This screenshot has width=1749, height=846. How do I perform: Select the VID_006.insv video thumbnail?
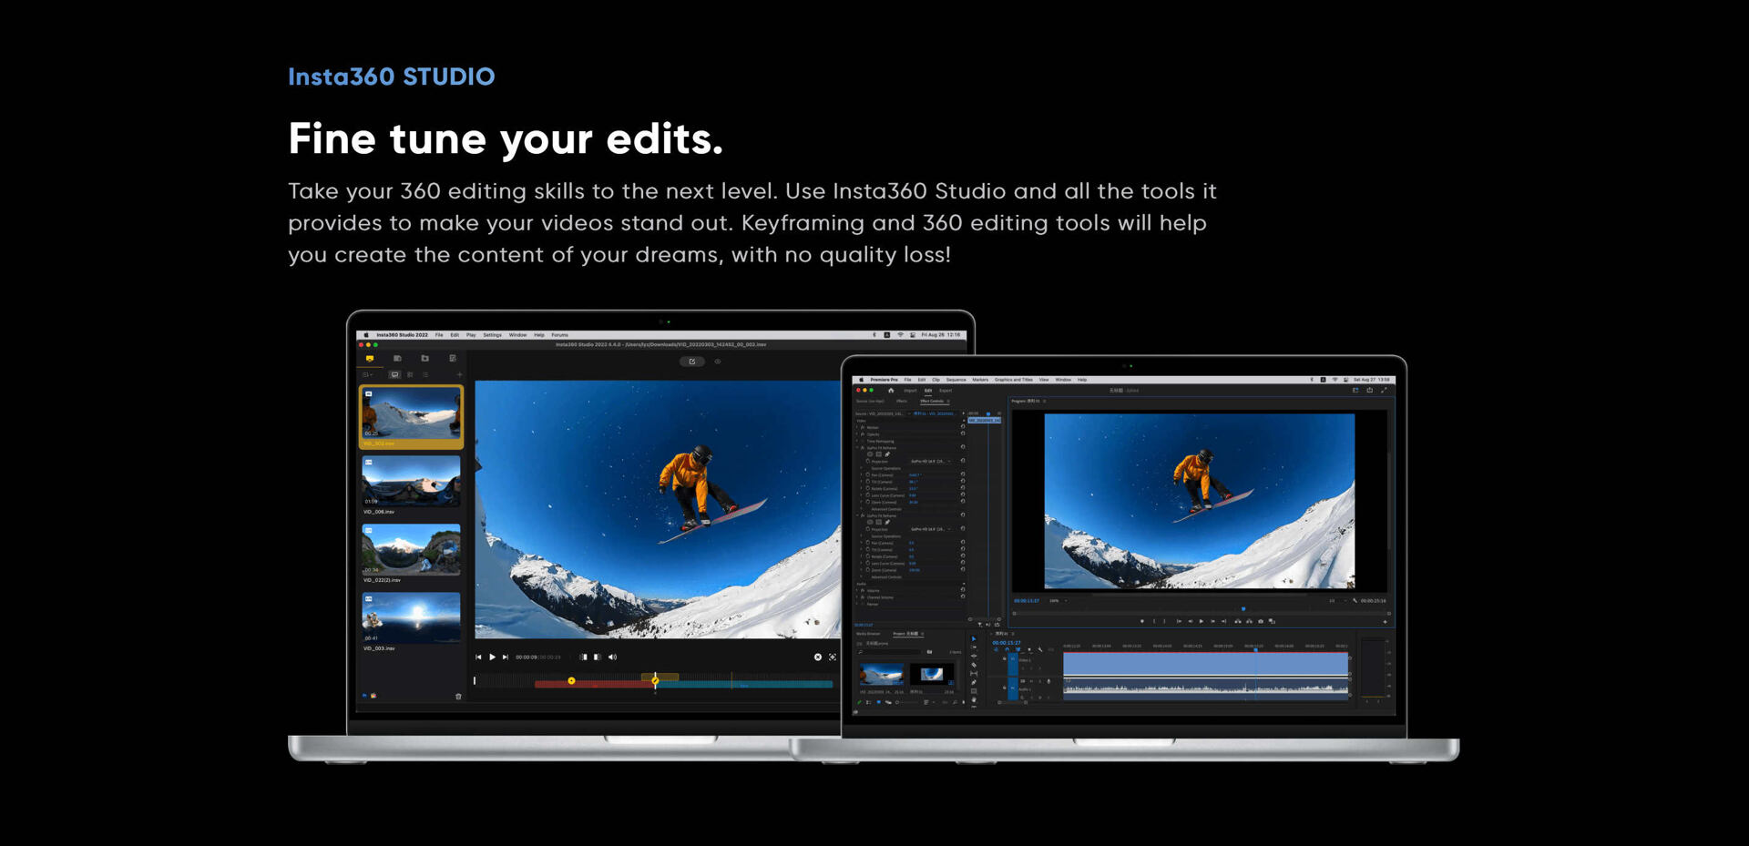[x=411, y=481]
